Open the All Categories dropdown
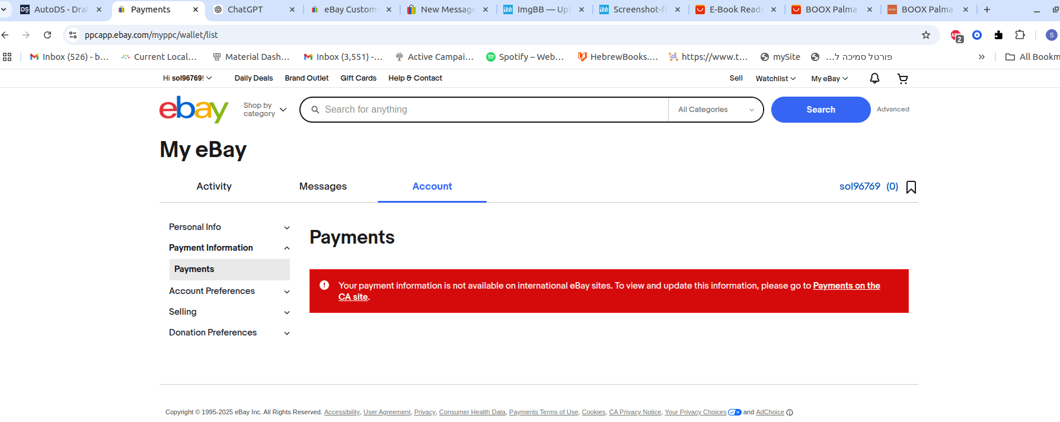Image resolution: width=1060 pixels, height=422 pixels. tap(716, 110)
